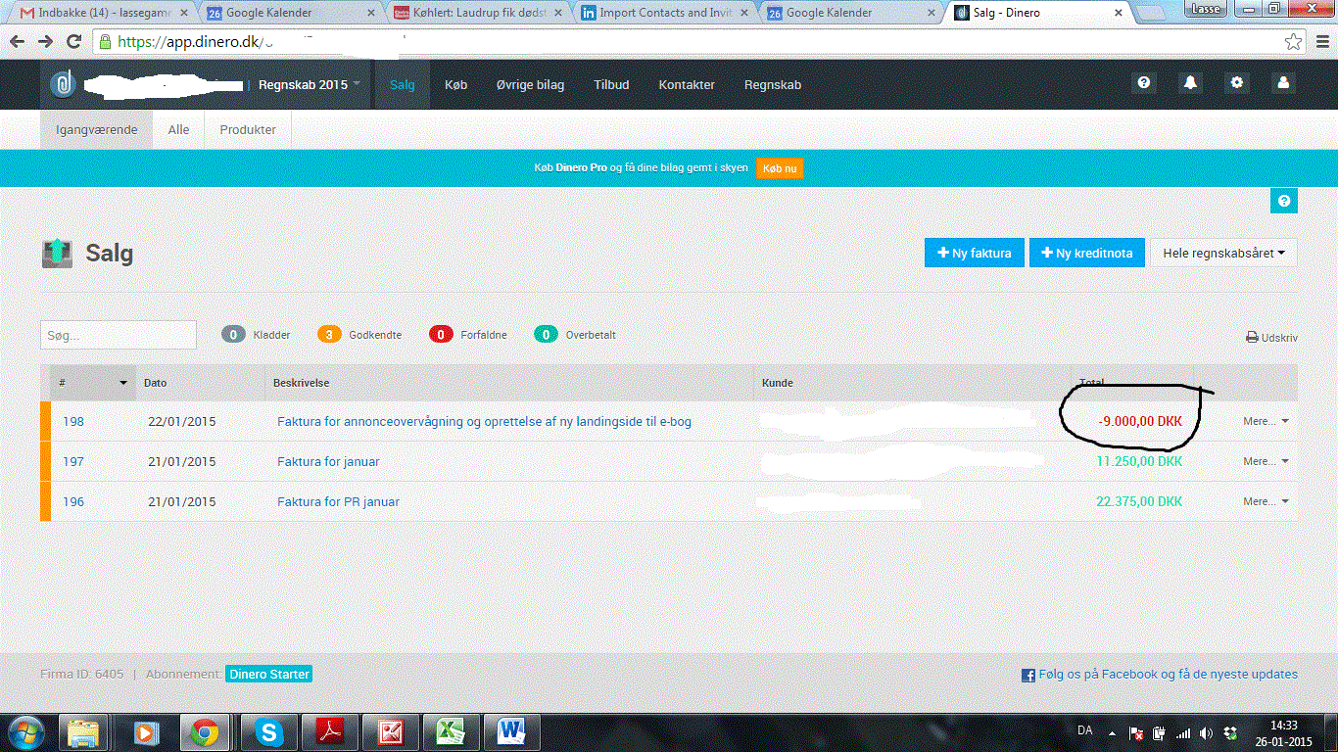Image resolution: width=1338 pixels, height=752 pixels.
Task: Filter by Kladder status badge
Action: 233,335
